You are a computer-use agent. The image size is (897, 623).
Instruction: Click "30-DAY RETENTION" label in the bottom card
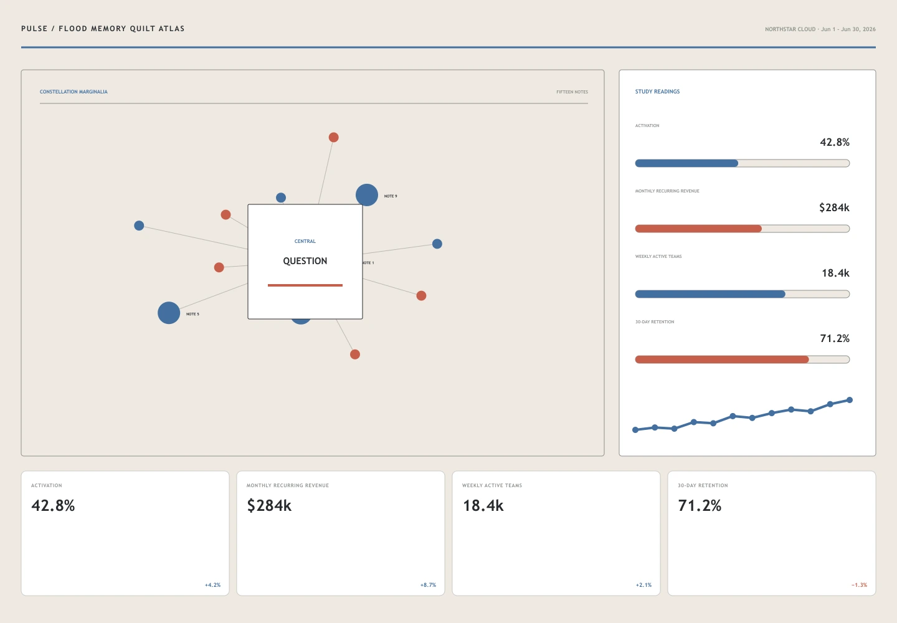click(703, 485)
